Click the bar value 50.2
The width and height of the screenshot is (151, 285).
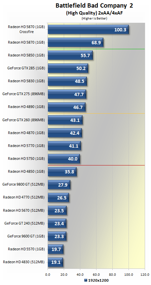pyautogui.click(x=81, y=68)
